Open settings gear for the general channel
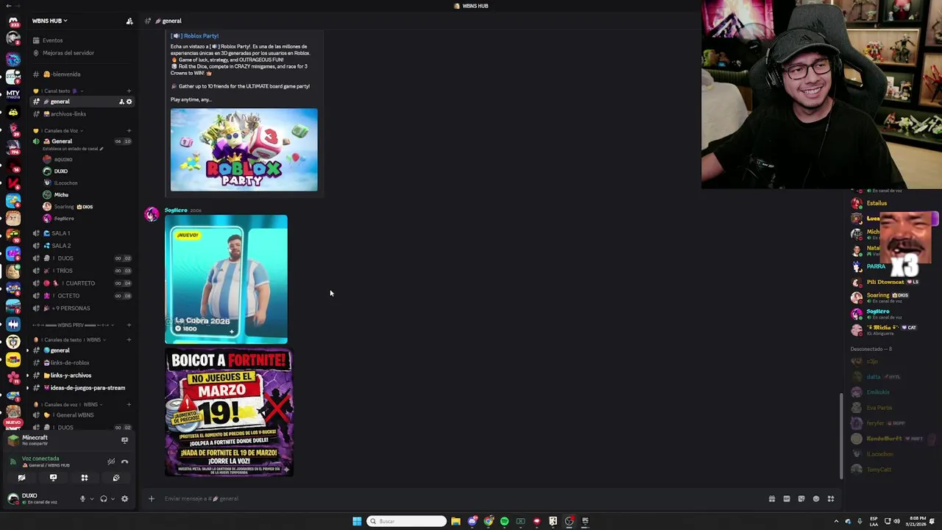The width and height of the screenshot is (942, 530). (130, 102)
